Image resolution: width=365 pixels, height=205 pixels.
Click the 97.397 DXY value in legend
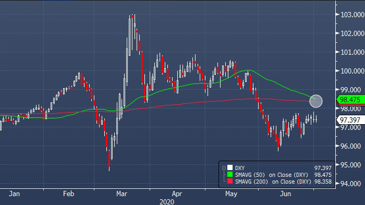323,168
